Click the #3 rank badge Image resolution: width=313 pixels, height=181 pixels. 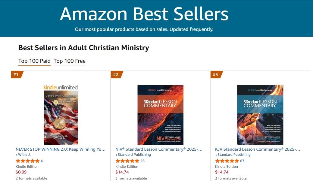216,74
